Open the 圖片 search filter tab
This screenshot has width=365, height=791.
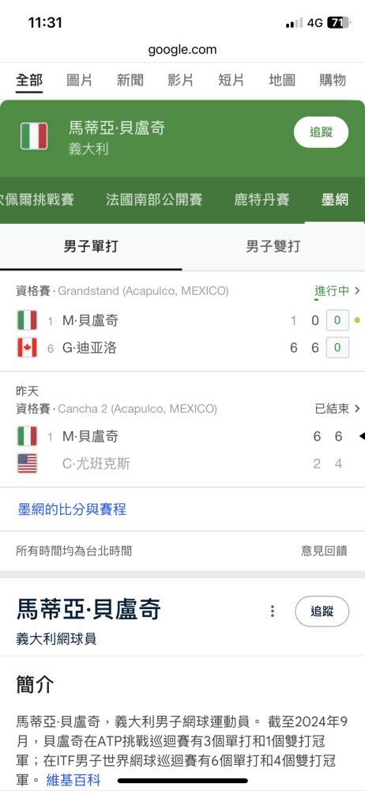pyautogui.click(x=80, y=80)
